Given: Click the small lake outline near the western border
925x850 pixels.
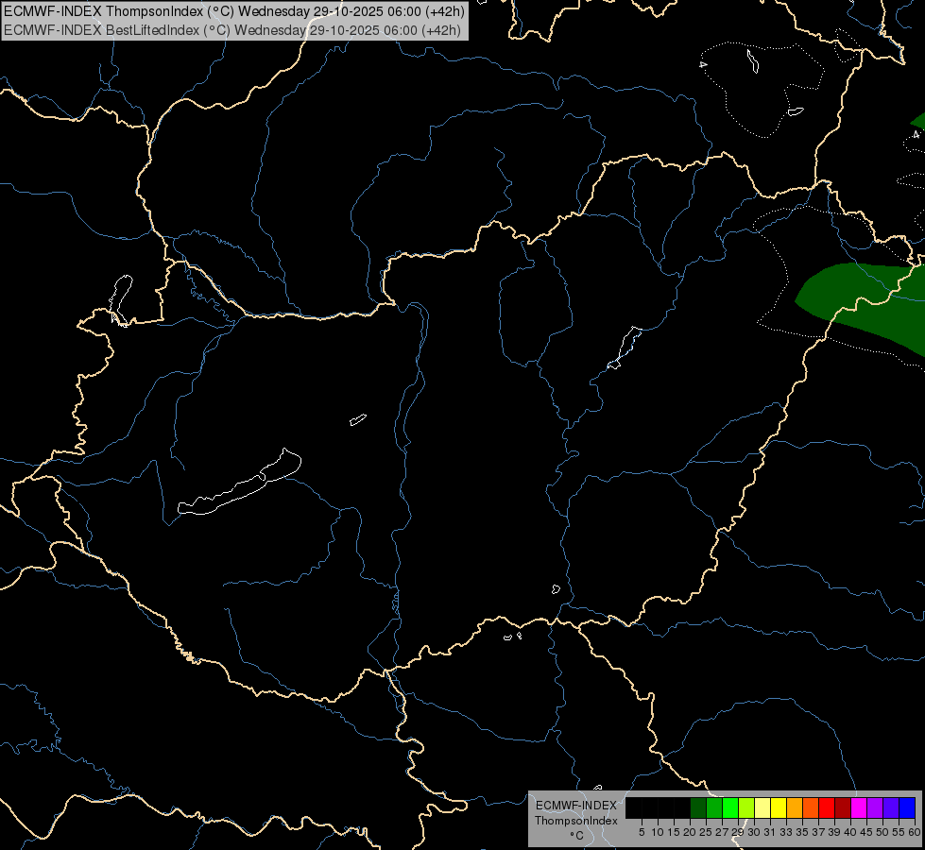Looking at the screenshot, I should point(120,300).
